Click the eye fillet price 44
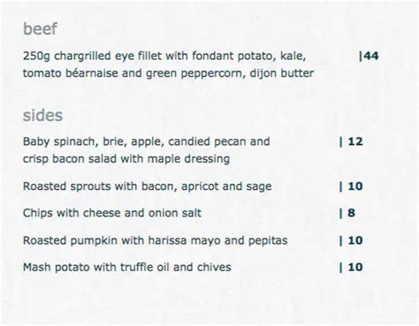Image resolution: width=419 pixels, height=326 pixels. coord(369,56)
